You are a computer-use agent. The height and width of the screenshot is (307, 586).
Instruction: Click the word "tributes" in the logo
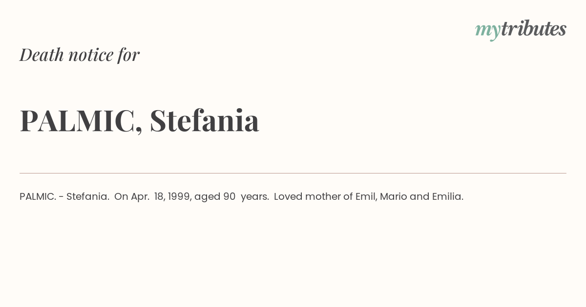coord(534,29)
